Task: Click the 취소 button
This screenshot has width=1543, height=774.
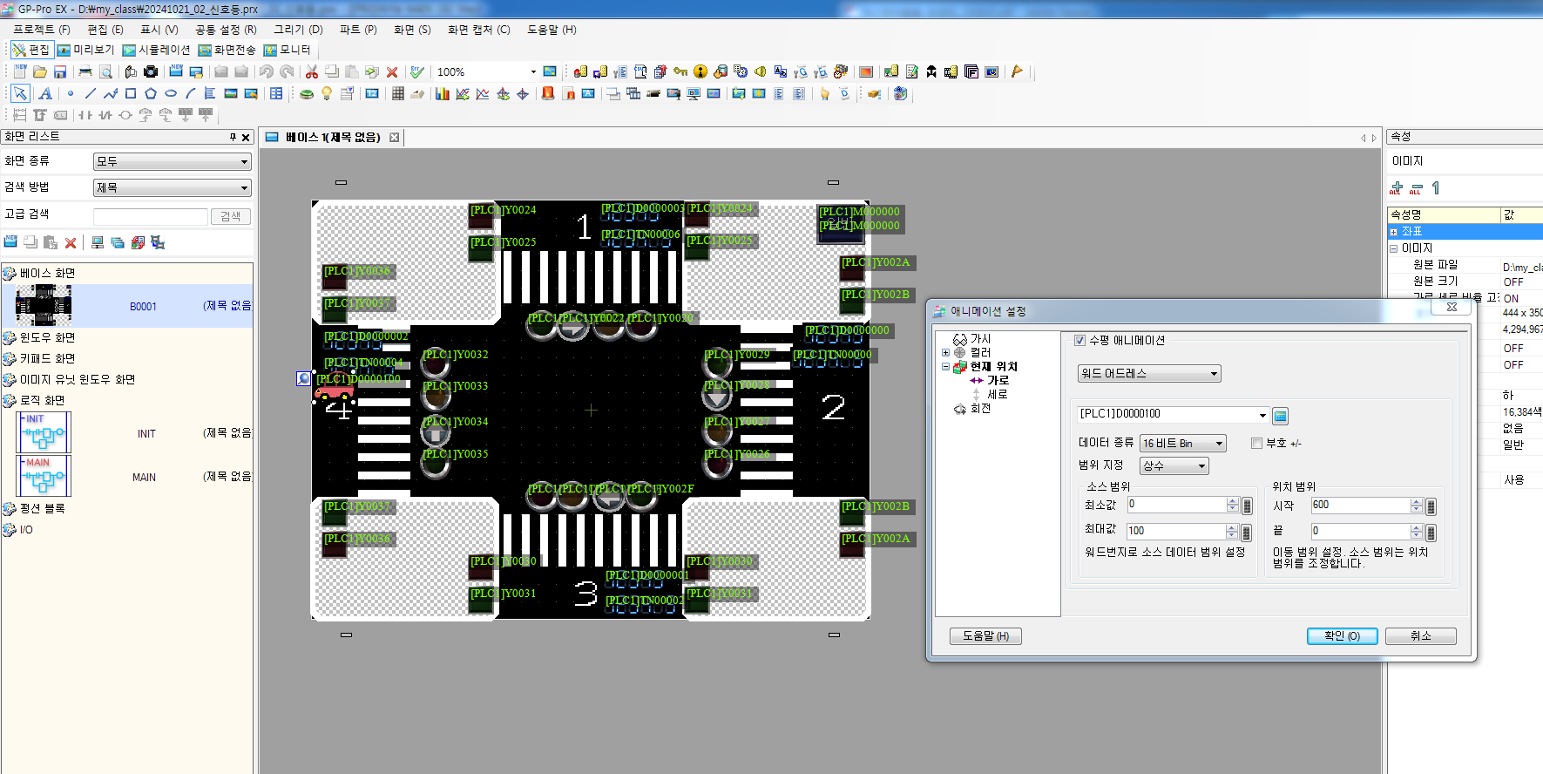Action: click(1420, 636)
